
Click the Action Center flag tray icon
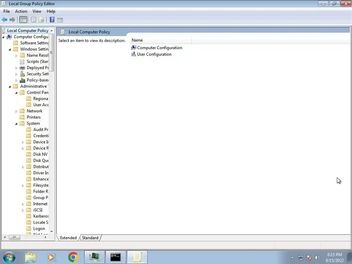point(309,257)
